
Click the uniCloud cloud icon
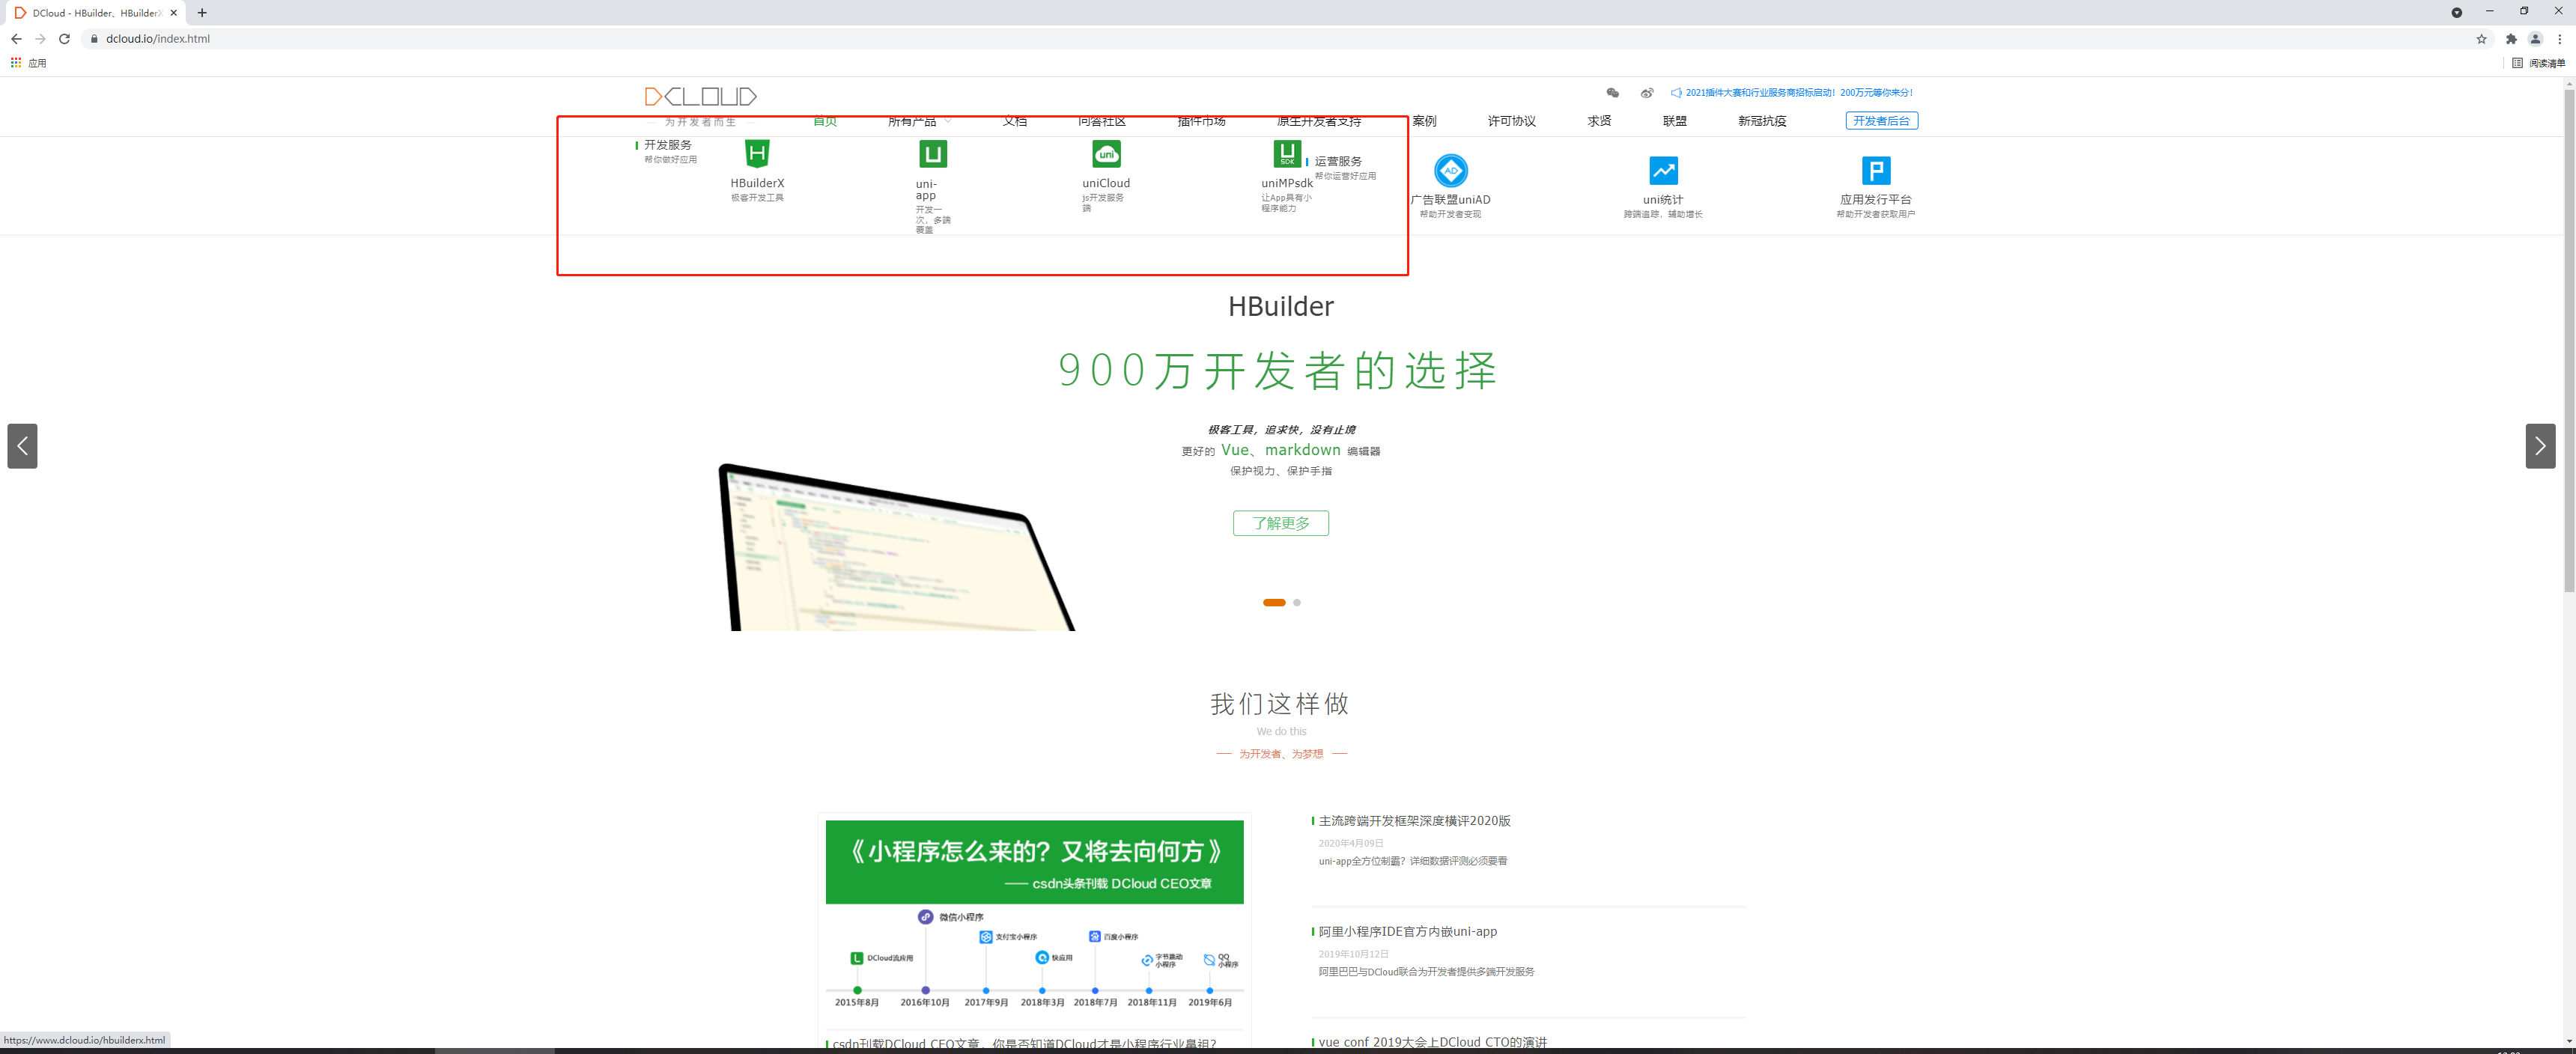(1106, 153)
